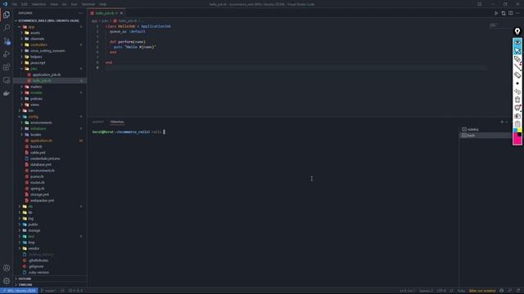Select the dot pen size in annotation toolbar

pyautogui.click(x=517, y=83)
